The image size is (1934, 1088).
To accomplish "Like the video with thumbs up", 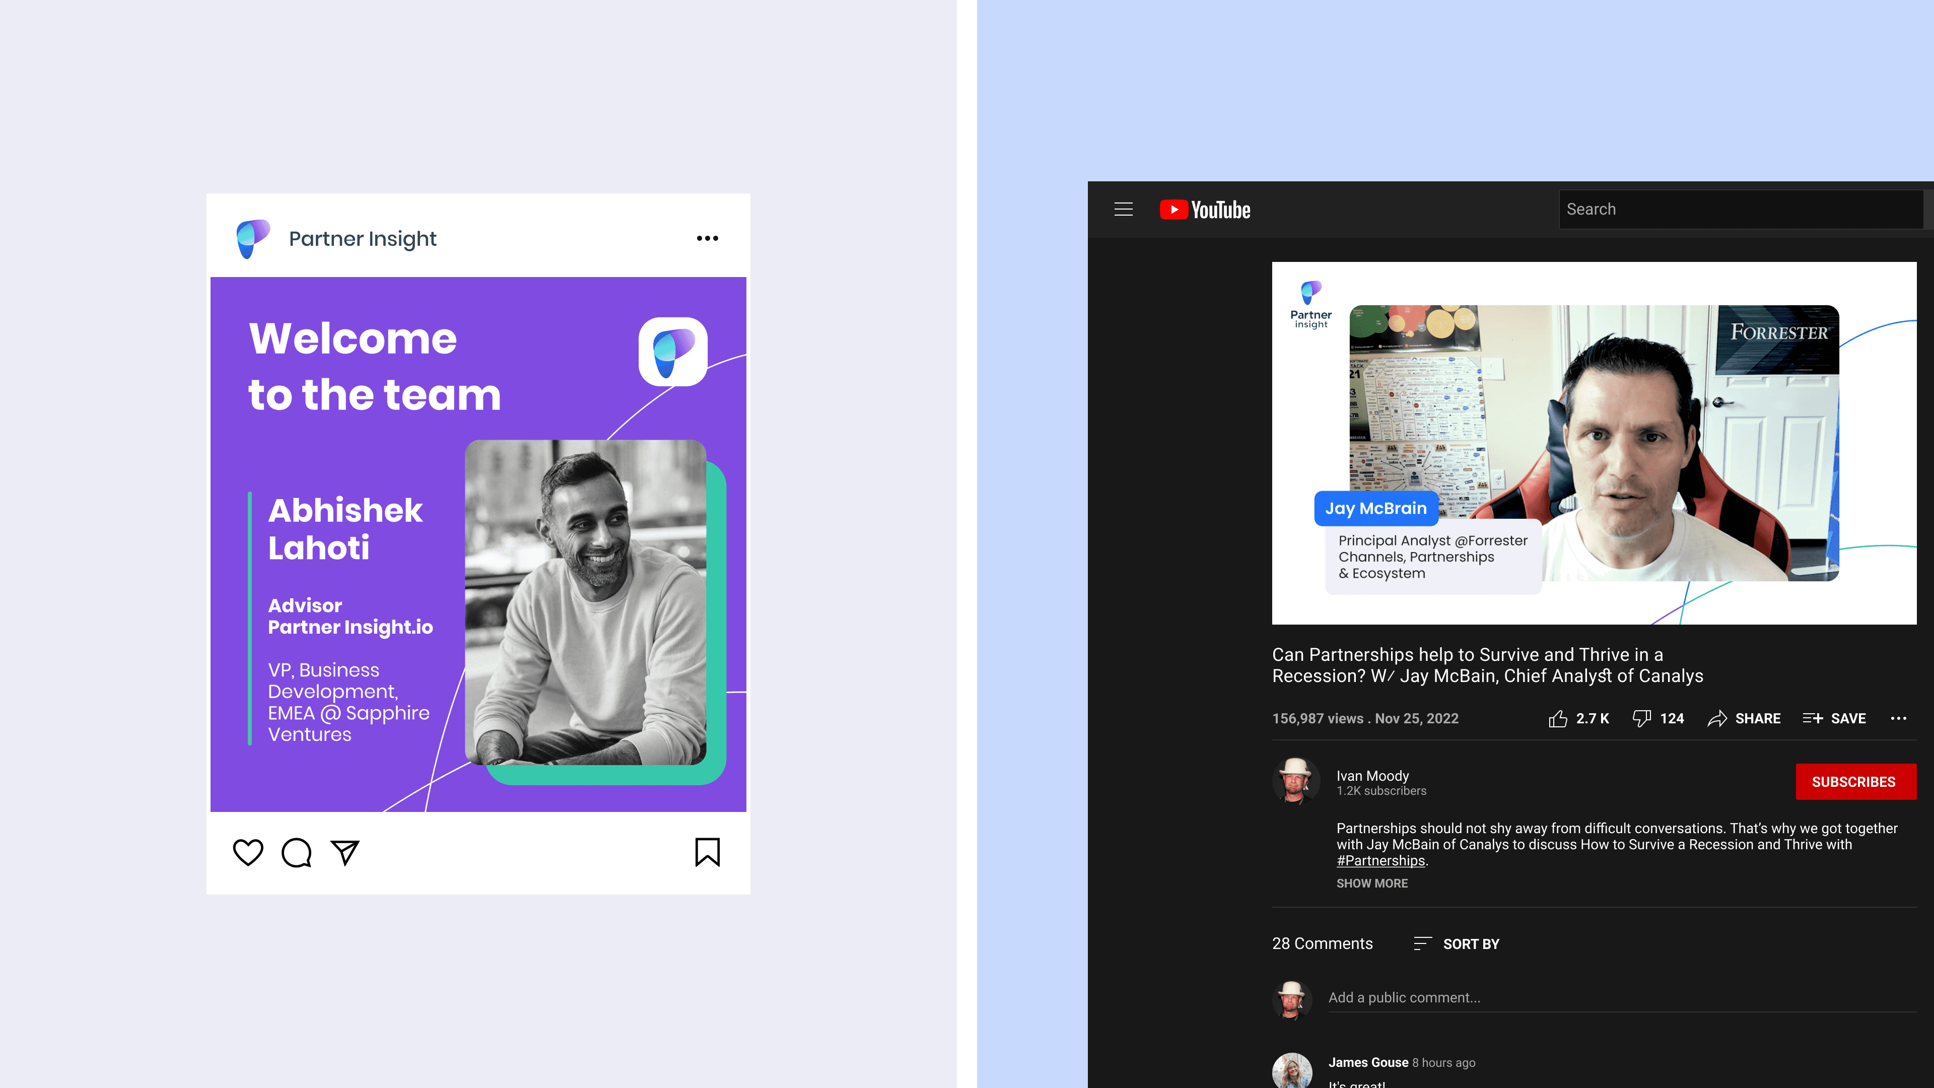I will (x=1559, y=719).
